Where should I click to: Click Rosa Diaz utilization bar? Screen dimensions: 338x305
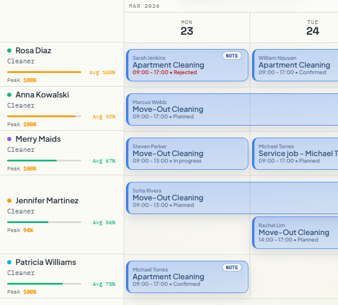44,72
